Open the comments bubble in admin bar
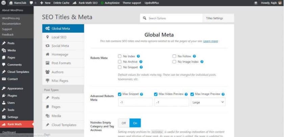284x137 pixels. 31,3
